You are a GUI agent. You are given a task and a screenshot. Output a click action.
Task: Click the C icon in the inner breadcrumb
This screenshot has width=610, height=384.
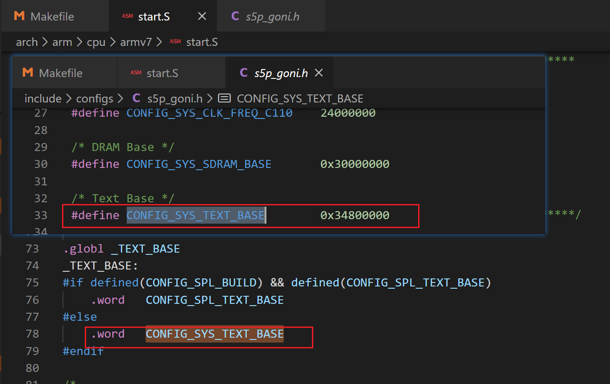click(x=137, y=98)
